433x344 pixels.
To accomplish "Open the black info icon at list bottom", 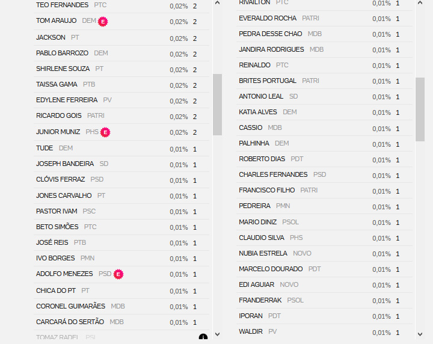I will 203,337.
